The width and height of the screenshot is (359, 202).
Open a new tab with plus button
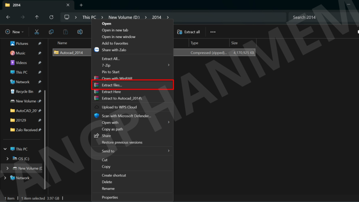tap(81, 5)
